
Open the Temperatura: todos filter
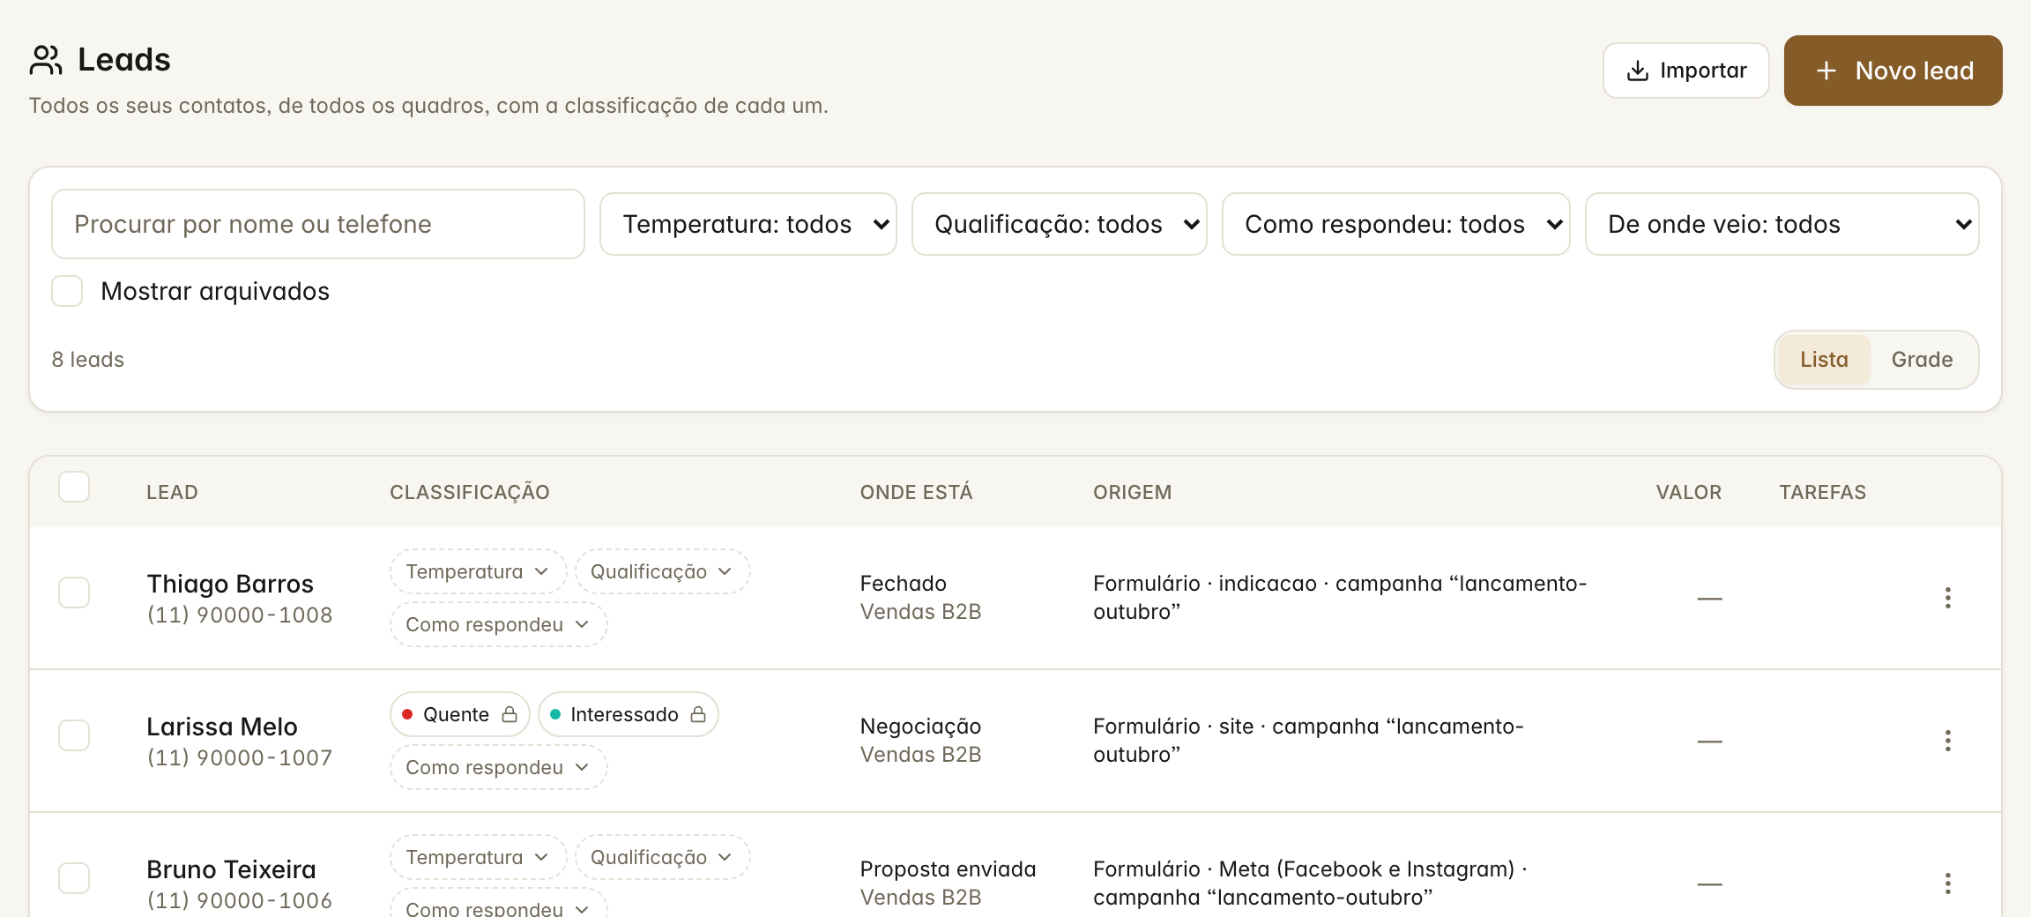(748, 224)
